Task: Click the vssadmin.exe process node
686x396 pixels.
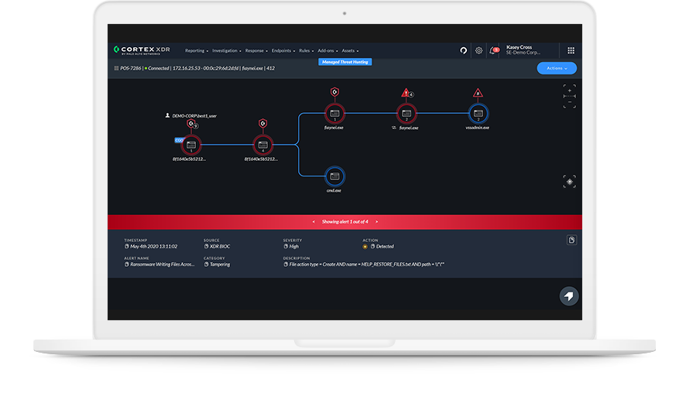Action: coord(478,114)
